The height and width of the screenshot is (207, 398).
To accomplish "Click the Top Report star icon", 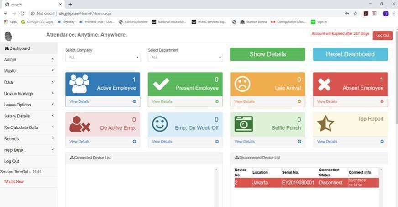I will pos(325,123).
